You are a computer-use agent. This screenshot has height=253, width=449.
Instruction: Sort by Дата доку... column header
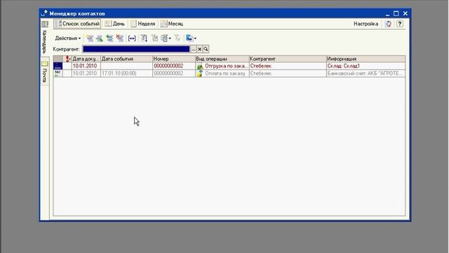(x=86, y=59)
